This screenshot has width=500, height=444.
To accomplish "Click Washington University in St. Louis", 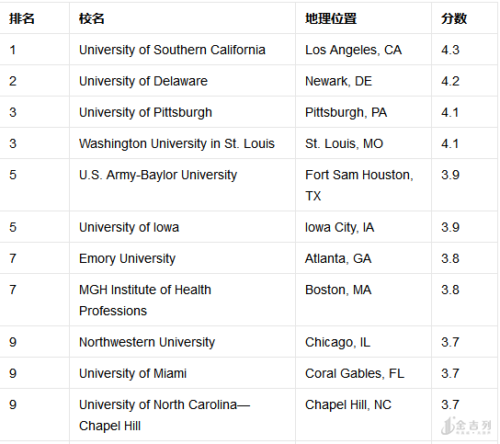I will [176, 143].
